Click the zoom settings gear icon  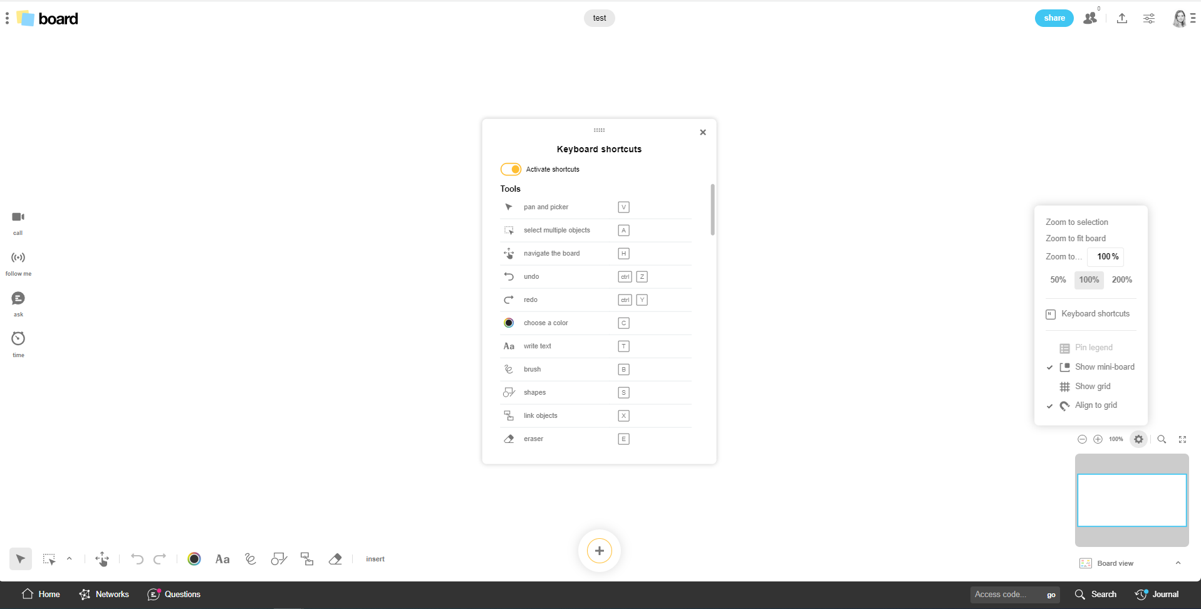point(1138,439)
